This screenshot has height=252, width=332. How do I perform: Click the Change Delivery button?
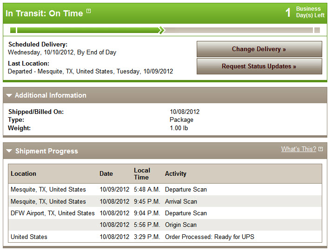259,49
